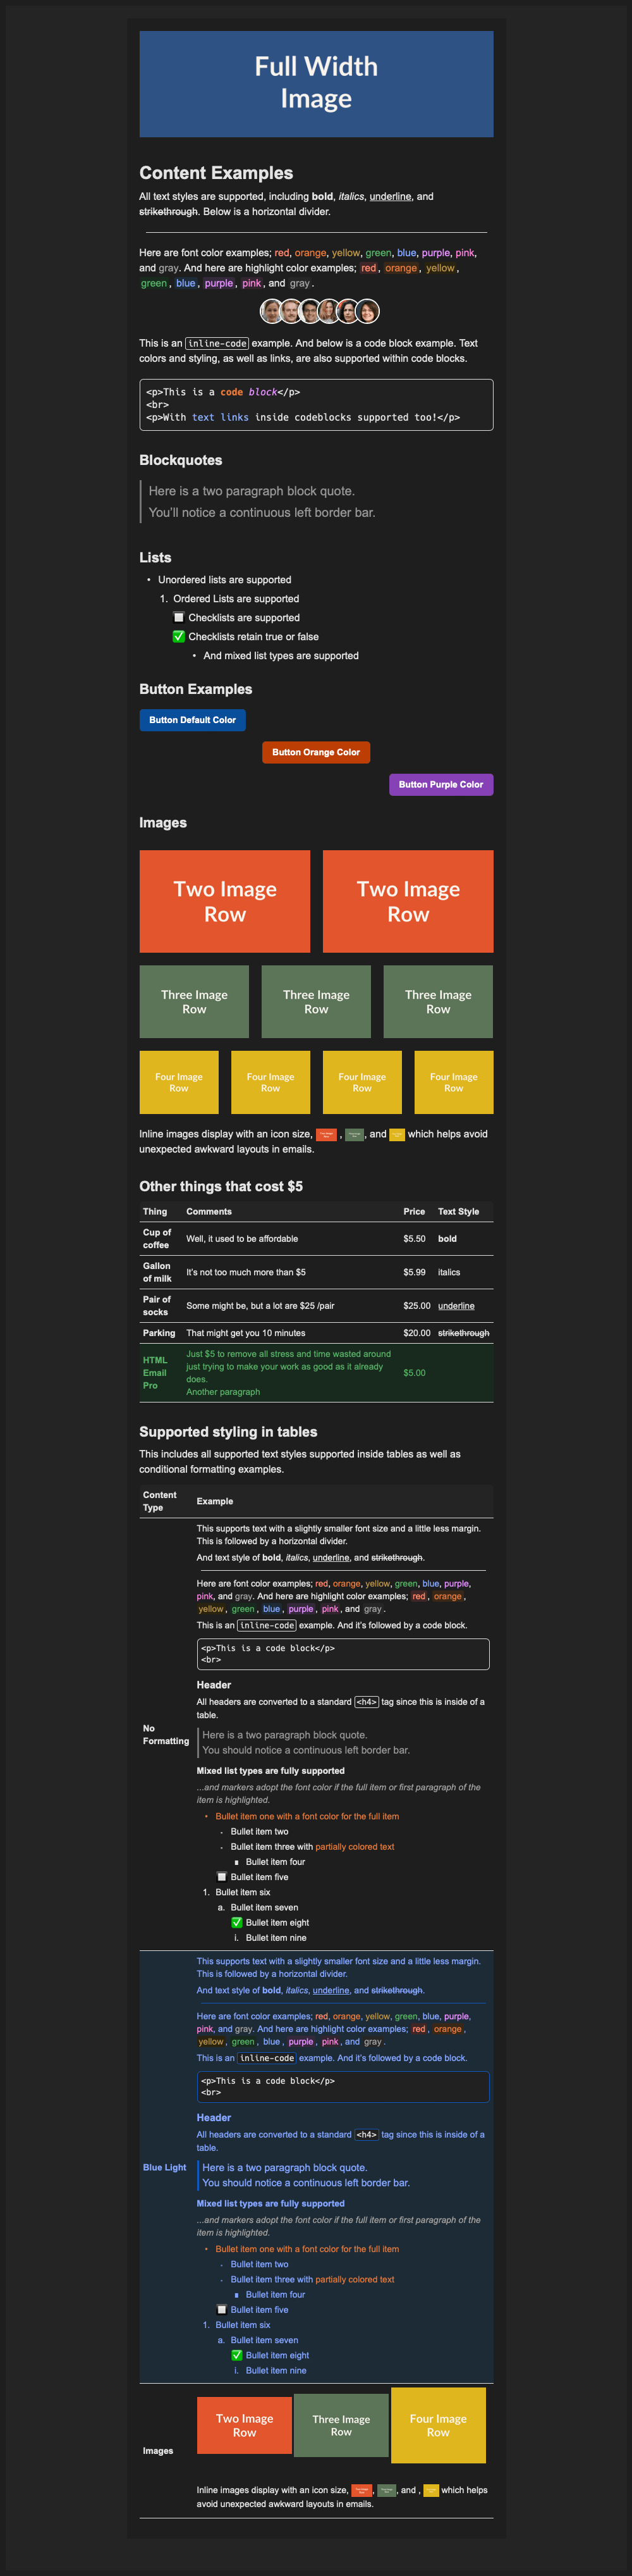Click the 'Button Orange Color' button

point(317,752)
